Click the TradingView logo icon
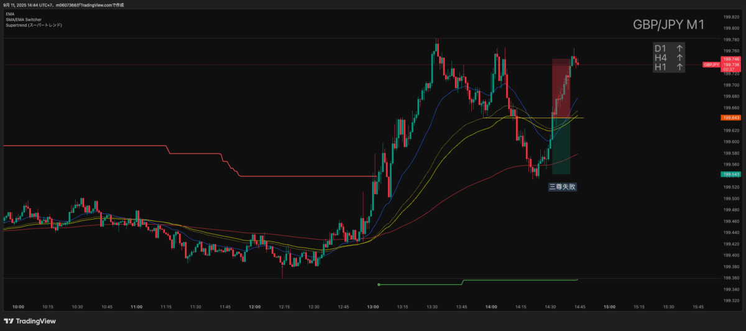746x331 pixels. tap(9, 321)
